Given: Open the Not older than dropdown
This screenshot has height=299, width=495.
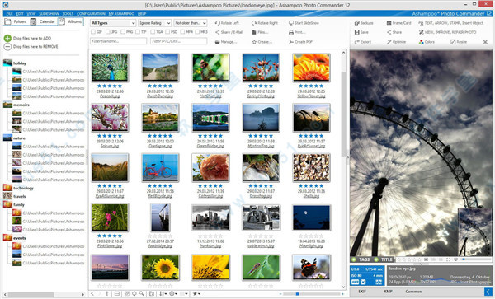Looking at the screenshot, I should click(x=191, y=23).
